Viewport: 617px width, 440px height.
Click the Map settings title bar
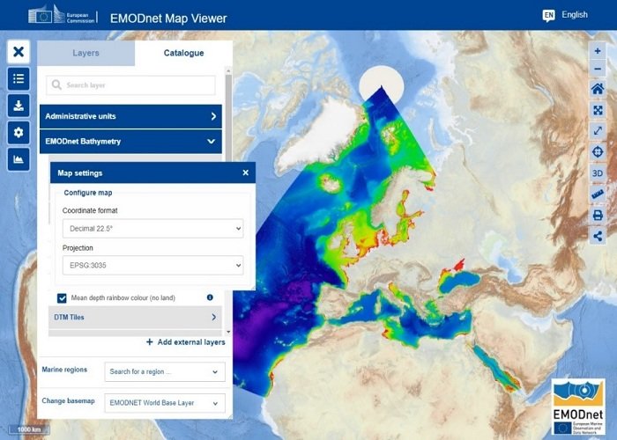[152, 172]
